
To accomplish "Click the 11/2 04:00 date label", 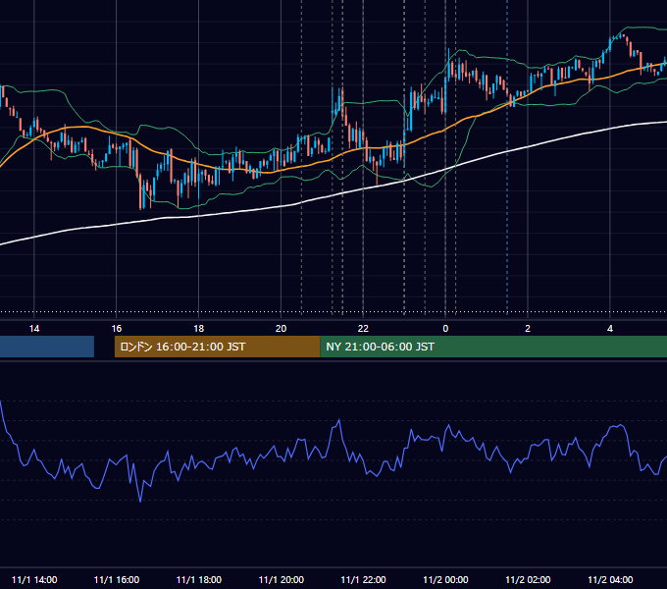I will point(610,579).
